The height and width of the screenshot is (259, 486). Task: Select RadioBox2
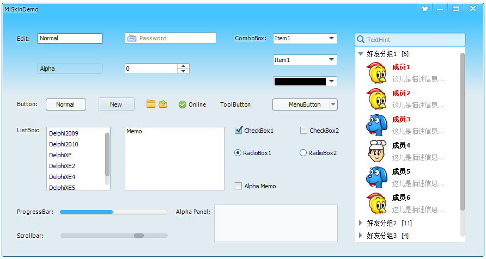(x=303, y=153)
